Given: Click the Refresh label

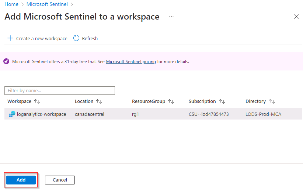Looking at the screenshot, I should (x=90, y=38).
